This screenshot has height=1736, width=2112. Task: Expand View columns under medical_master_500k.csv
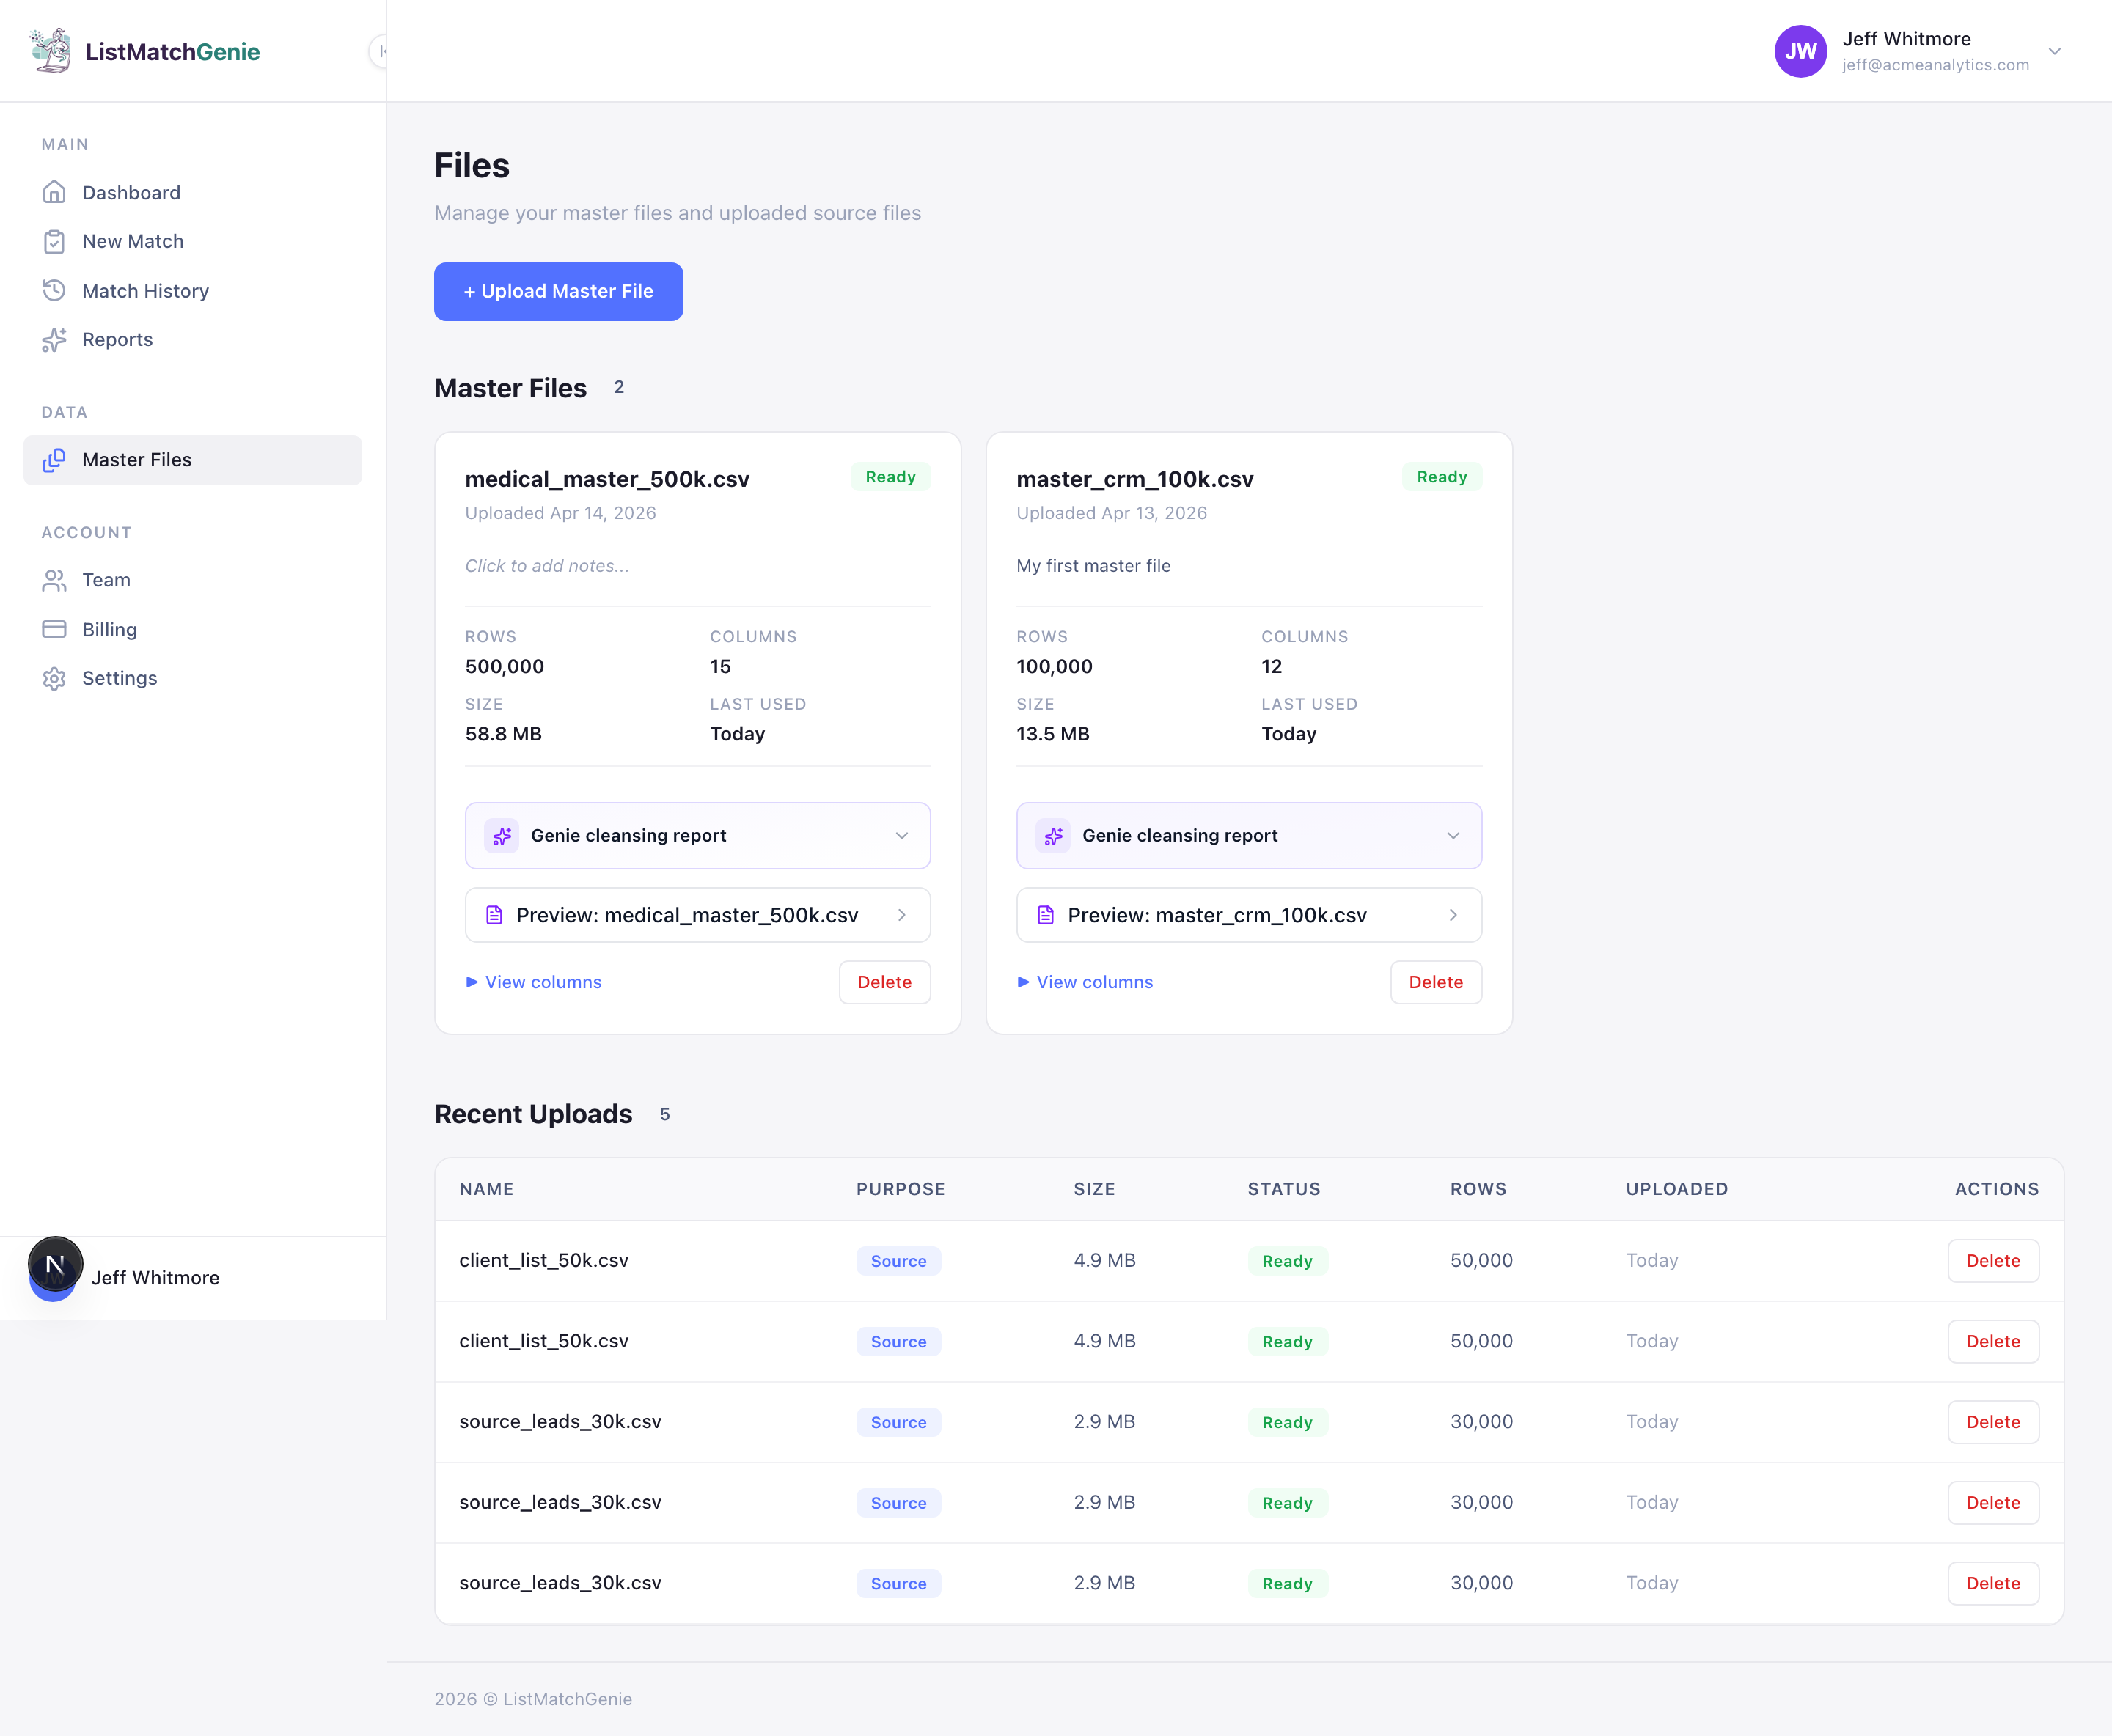[535, 982]
